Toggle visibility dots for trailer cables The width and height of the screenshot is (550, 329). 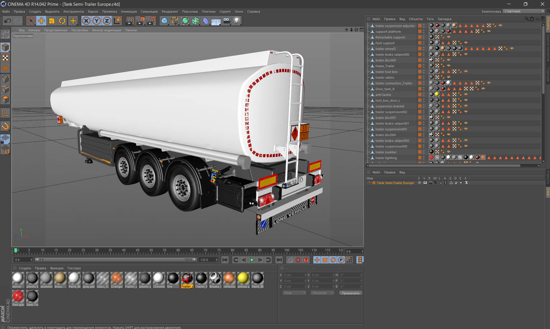pos(424,77)
